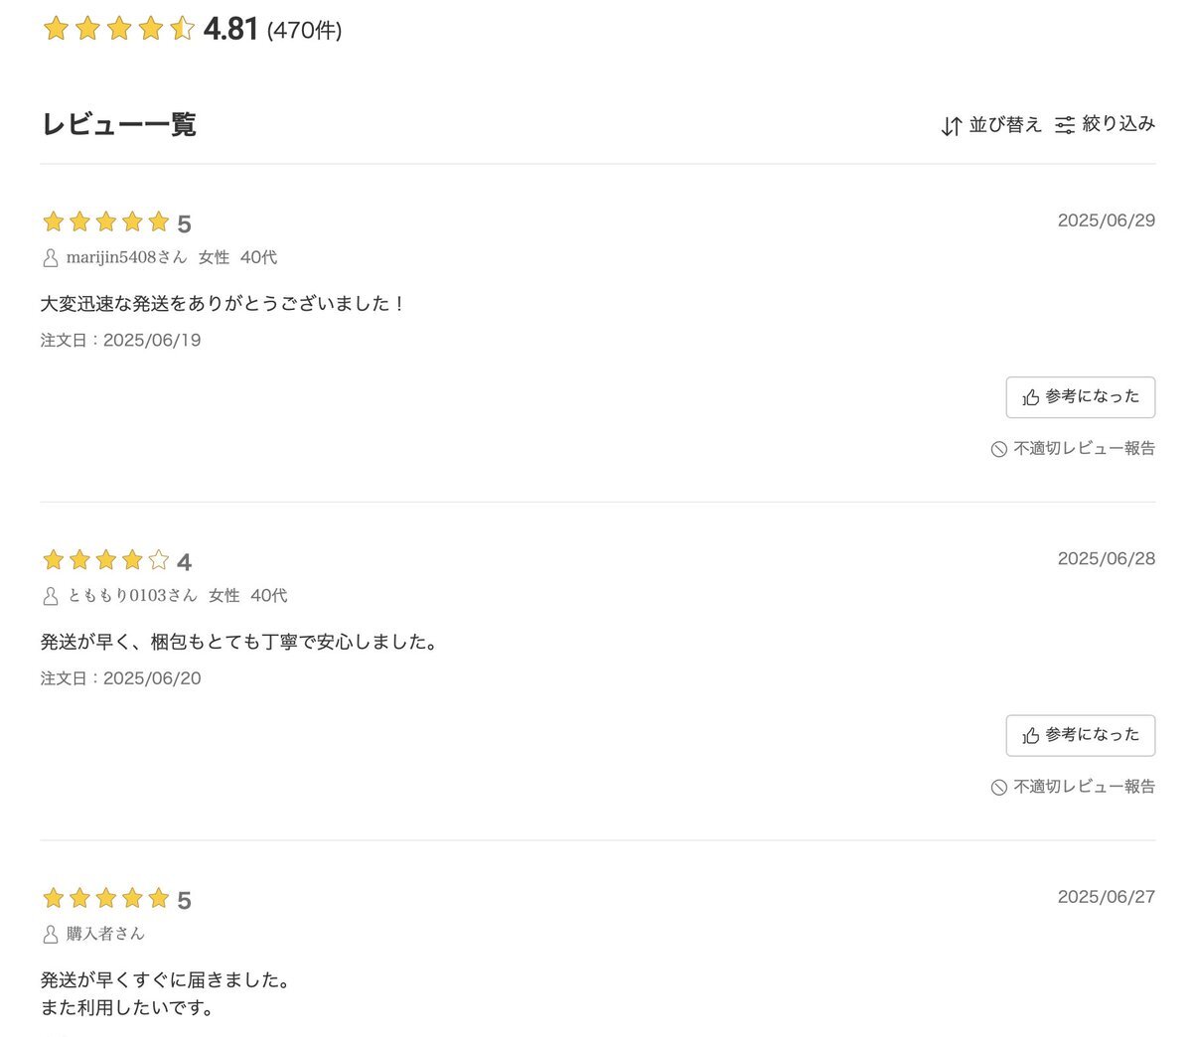The image size is (1192, 1037).
Task: Click the user icon beside marijin5408さん
Action: [51, 258]
